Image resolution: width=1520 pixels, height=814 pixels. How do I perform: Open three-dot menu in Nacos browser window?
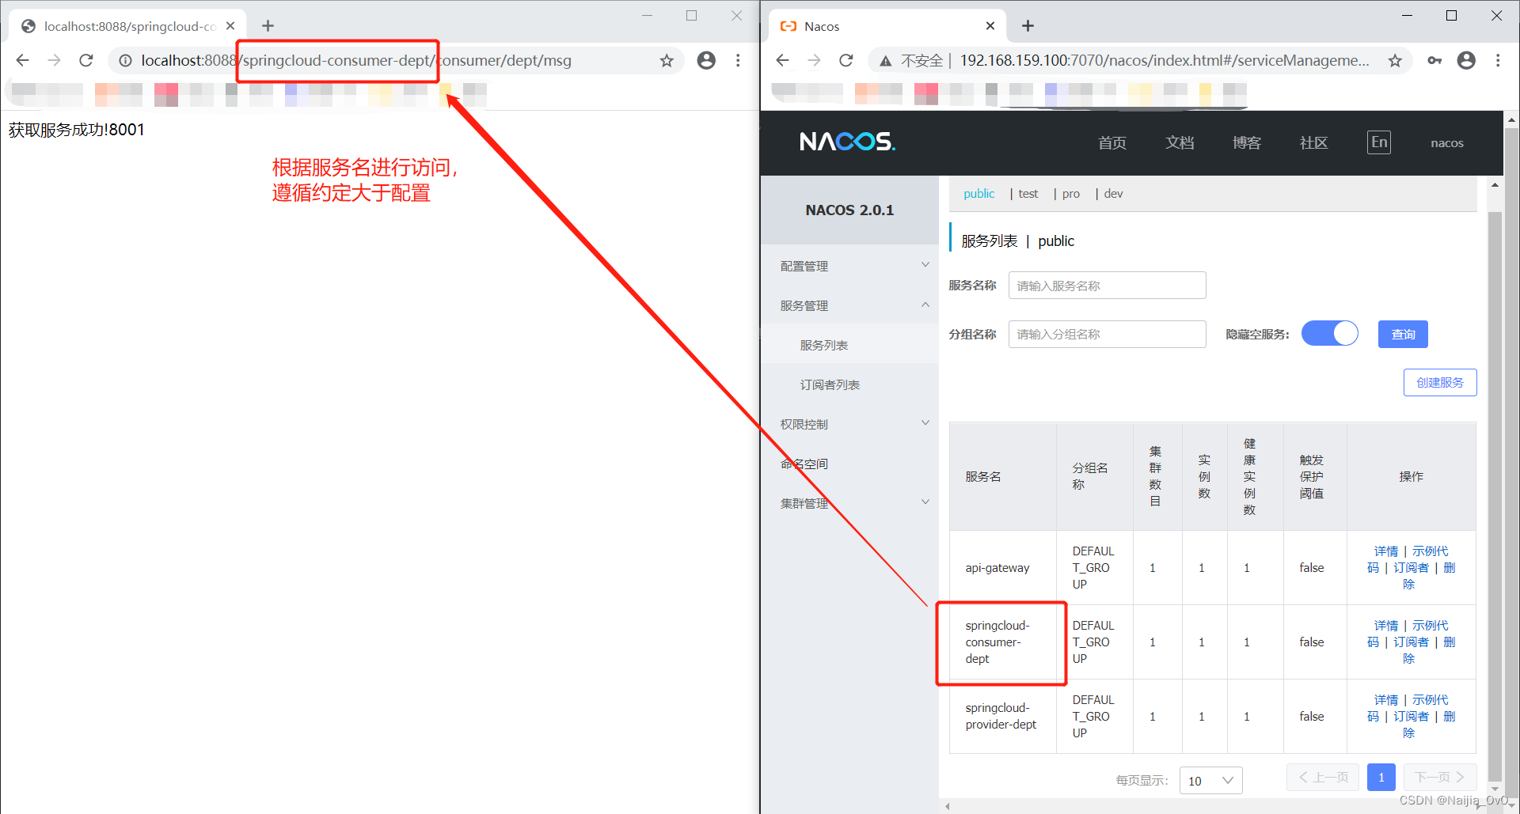[1498, 60]
